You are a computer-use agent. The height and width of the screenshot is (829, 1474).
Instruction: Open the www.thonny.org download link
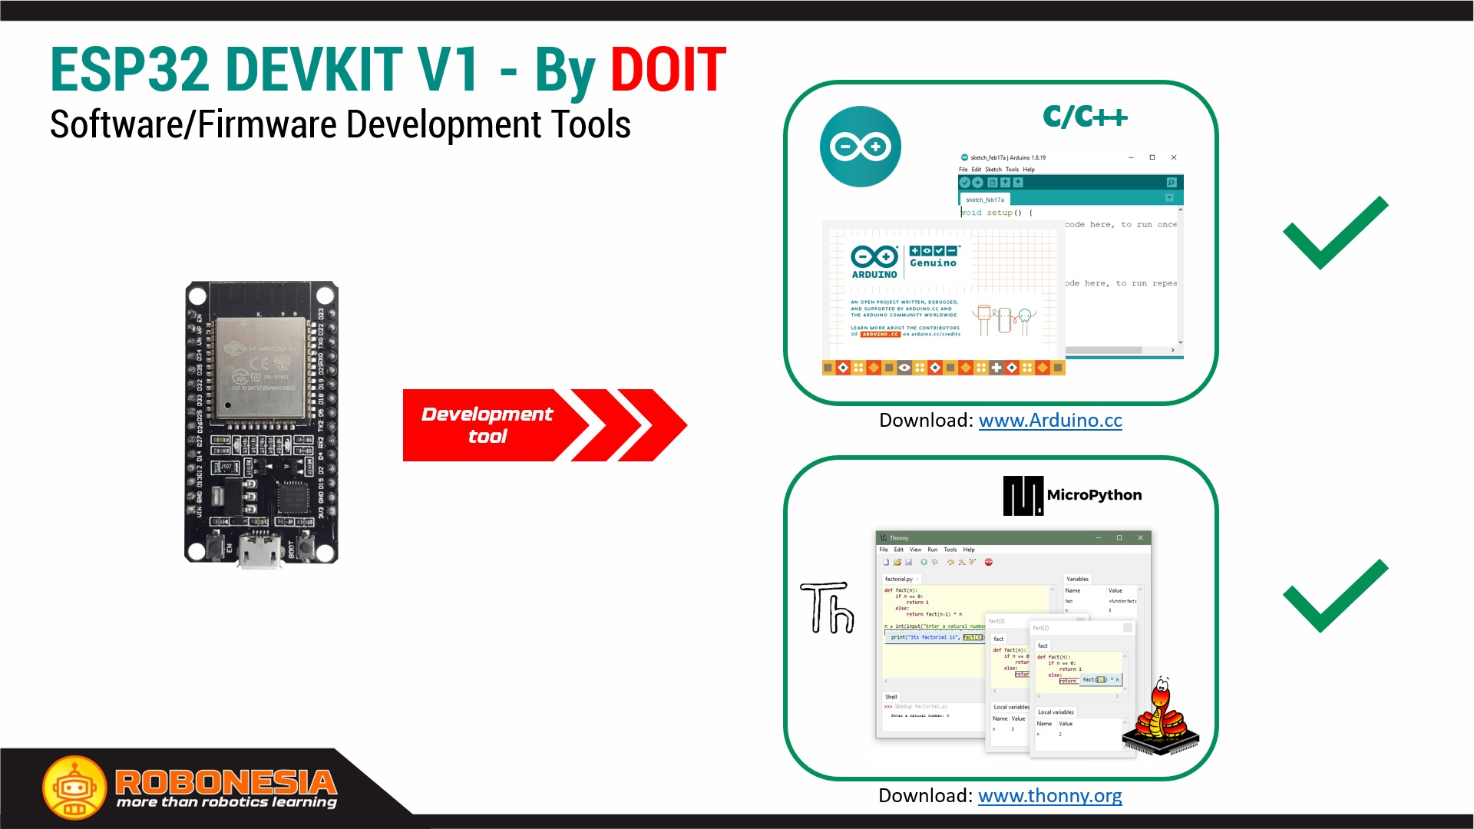1050,796
